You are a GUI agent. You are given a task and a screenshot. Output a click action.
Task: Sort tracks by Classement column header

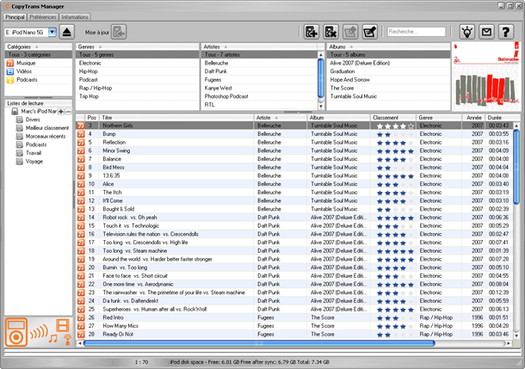[393, 118]
